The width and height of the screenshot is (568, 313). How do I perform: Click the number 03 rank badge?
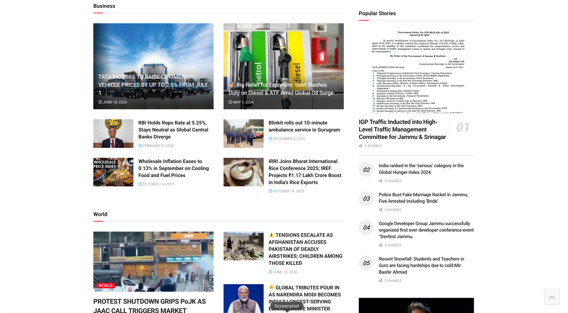pos(366,199)
